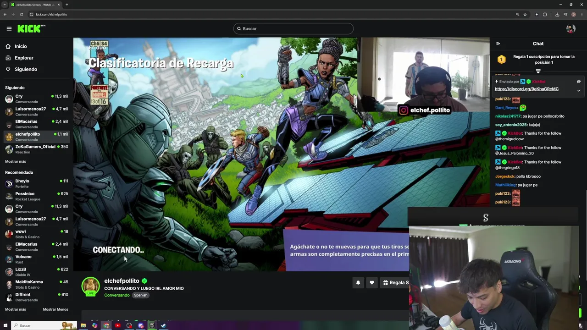Open Siguiendo in the sidebar
The image size is (587, 330).
click(26, 69)
